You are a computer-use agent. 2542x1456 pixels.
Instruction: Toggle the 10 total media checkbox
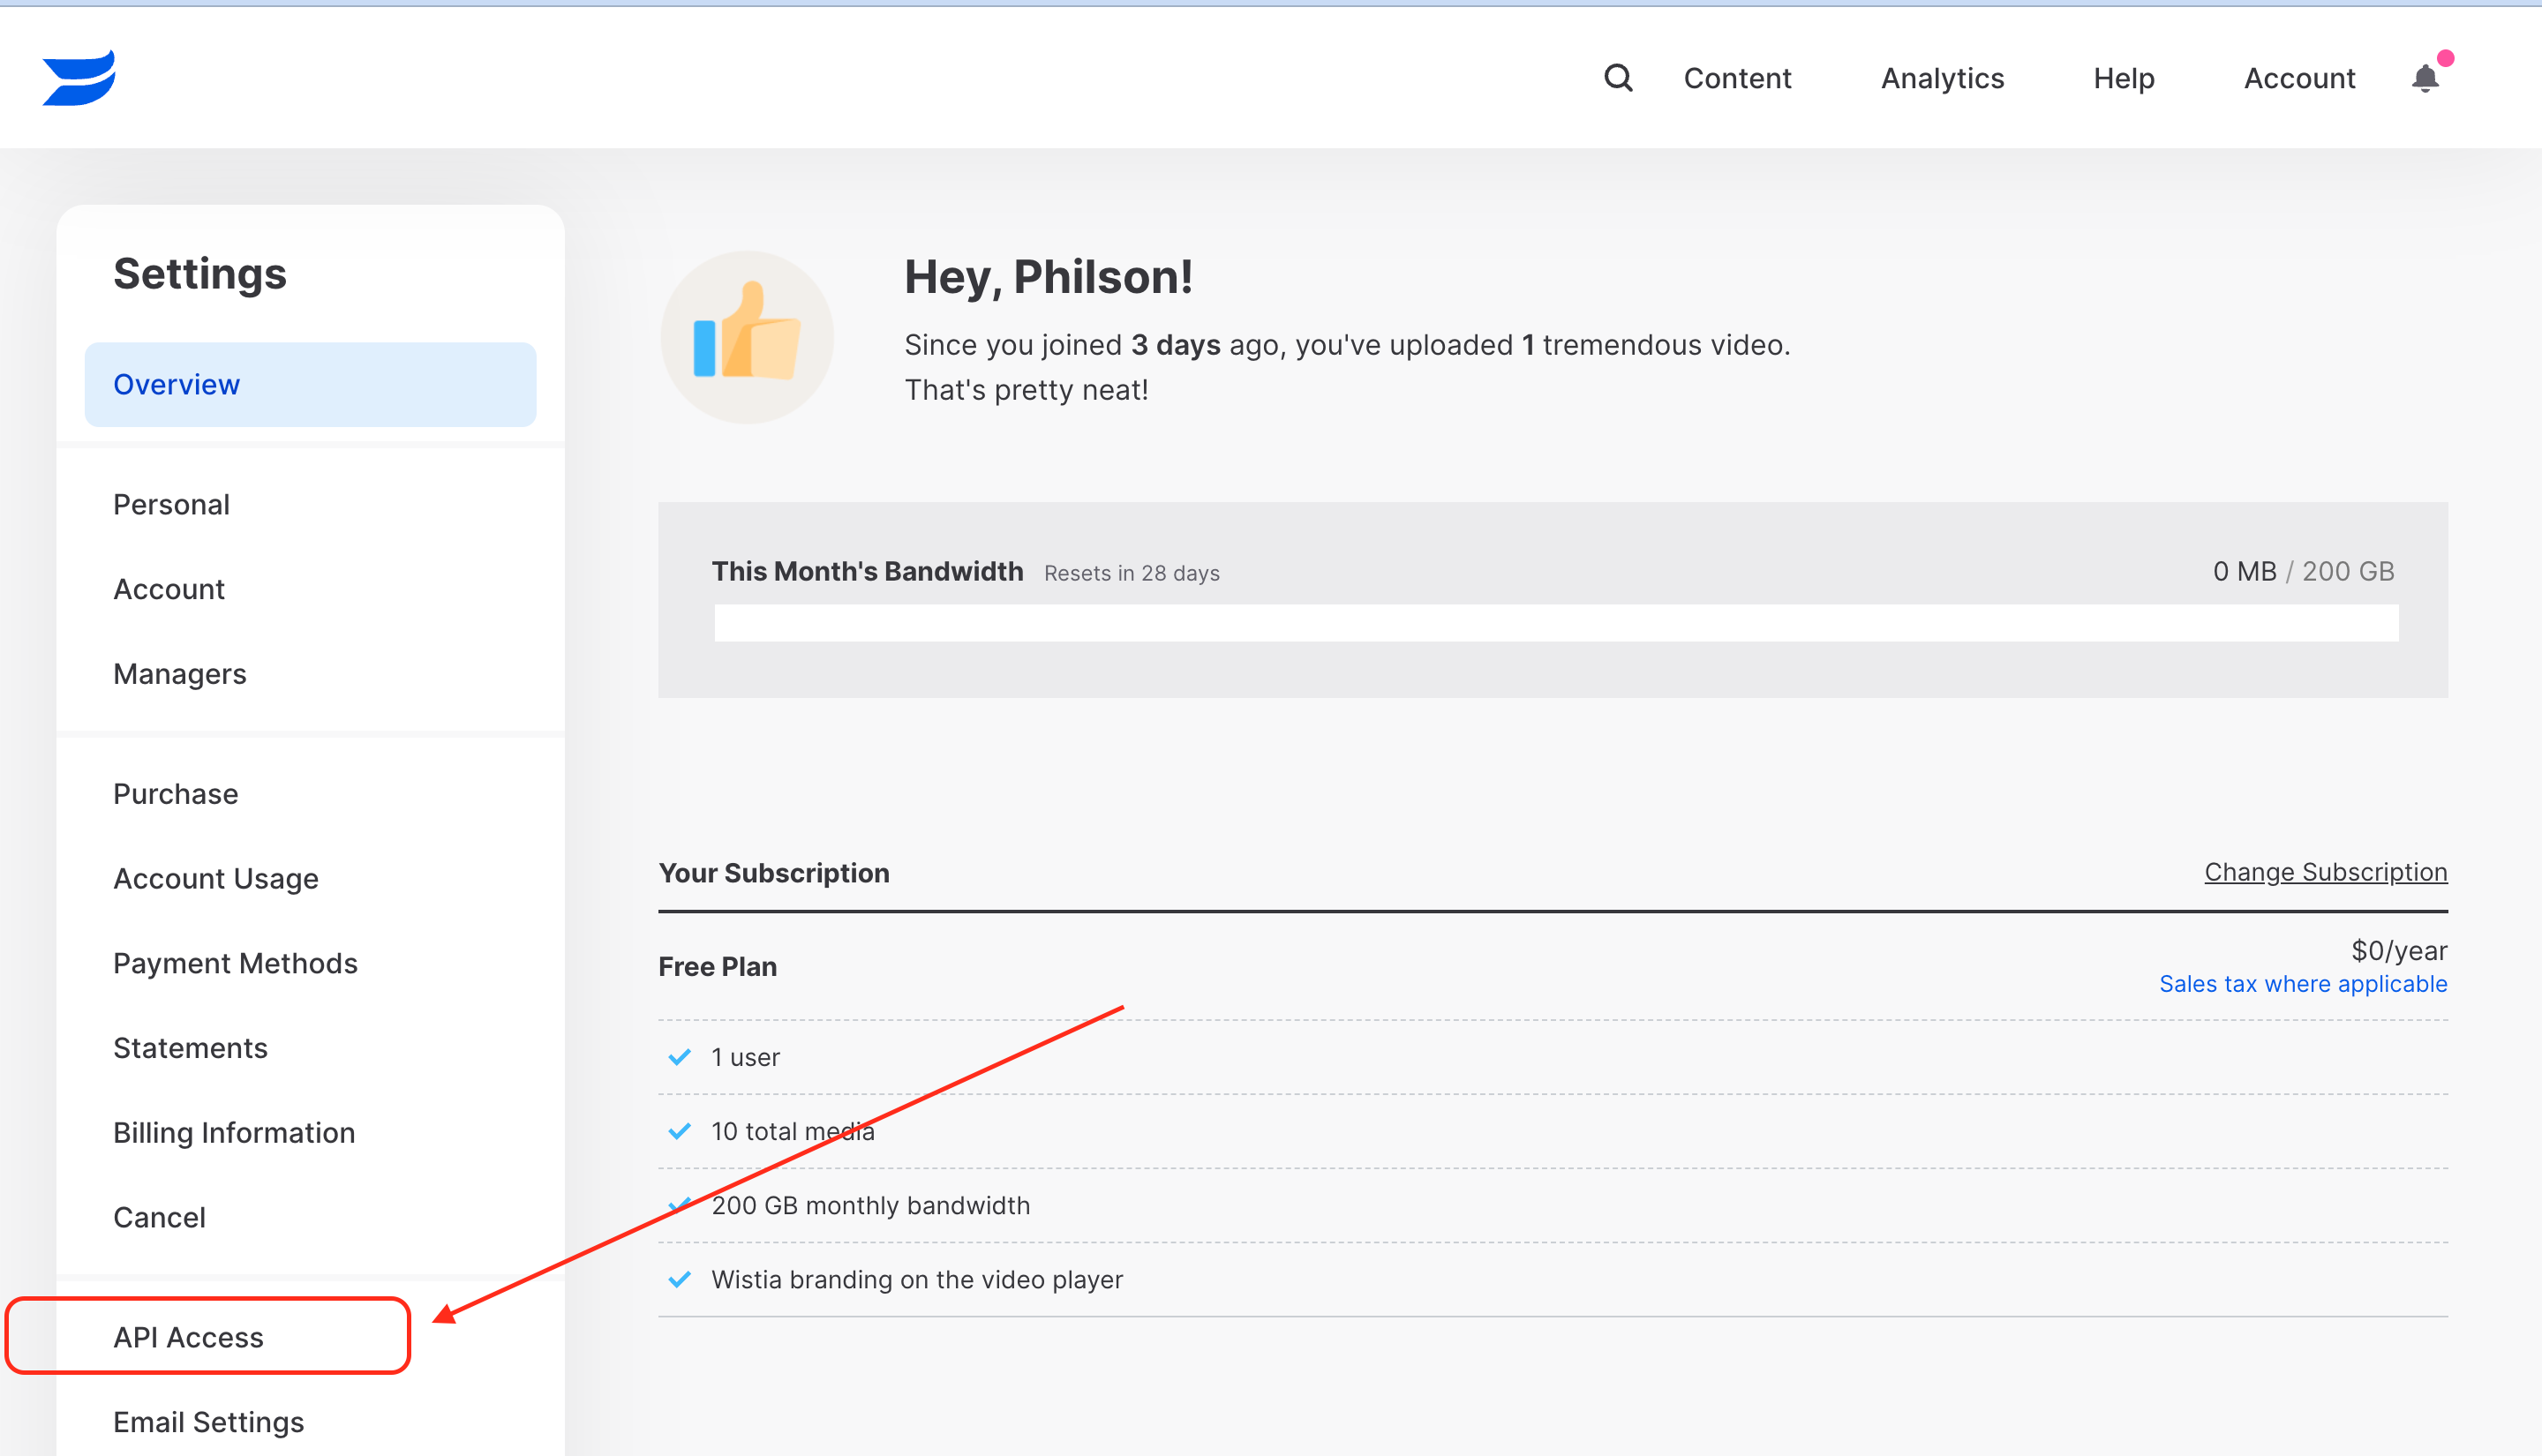pos(679,1131)
